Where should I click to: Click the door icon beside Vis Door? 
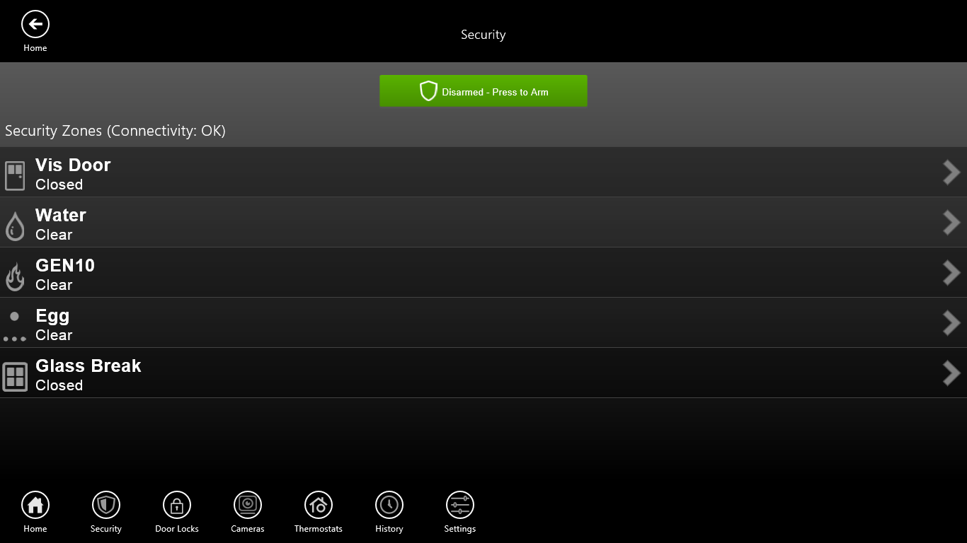pyautogui.click(x=14, y=173)
